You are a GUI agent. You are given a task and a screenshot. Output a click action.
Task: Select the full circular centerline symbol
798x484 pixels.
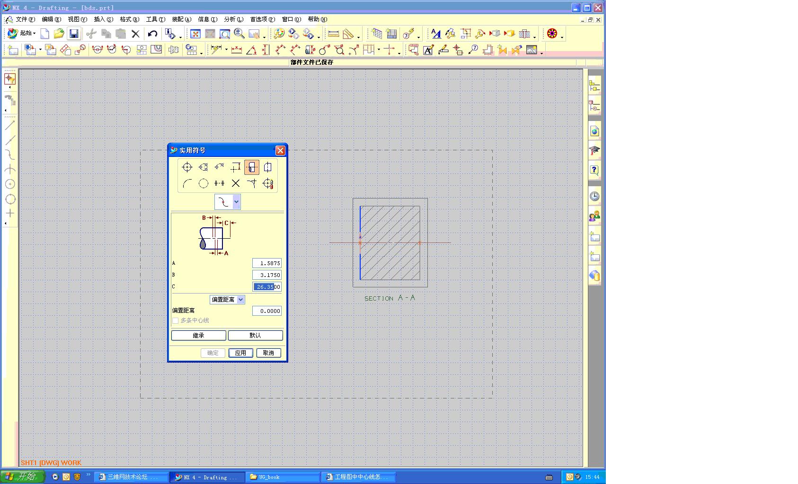pyautogui.click(x=203, y=183)
